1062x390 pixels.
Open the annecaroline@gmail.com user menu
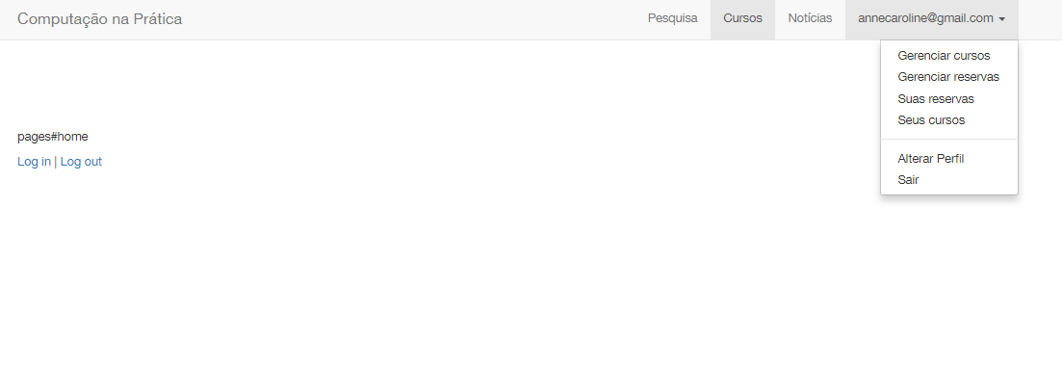pos(931,19)
